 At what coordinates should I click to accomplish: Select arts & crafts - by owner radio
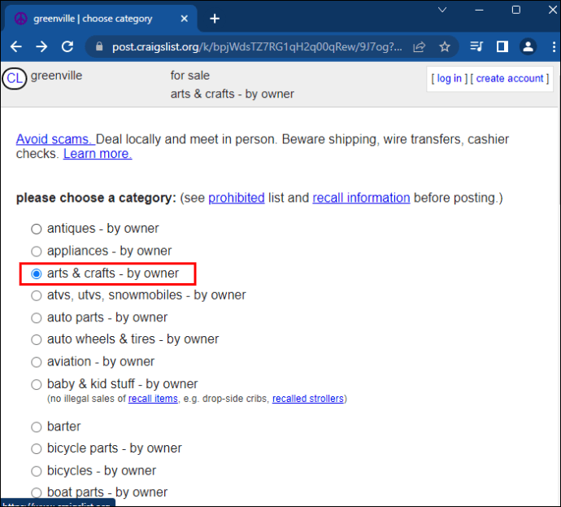tap(36, 274)
